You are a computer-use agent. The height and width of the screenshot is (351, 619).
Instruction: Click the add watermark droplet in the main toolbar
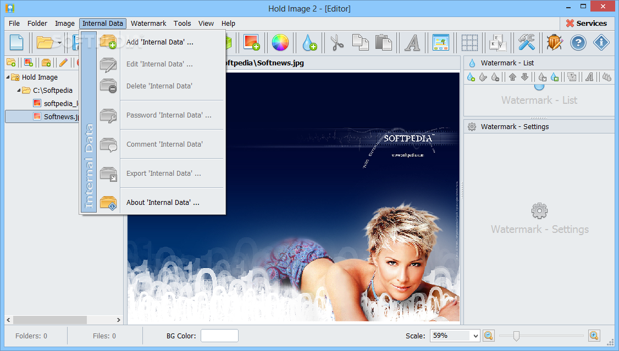(x=309, y=43)
